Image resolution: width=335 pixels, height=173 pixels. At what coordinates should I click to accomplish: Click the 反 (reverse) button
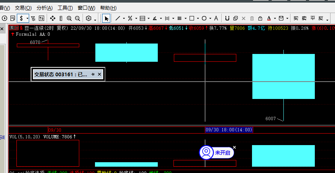pyautogui.click(x=321, y=18)
